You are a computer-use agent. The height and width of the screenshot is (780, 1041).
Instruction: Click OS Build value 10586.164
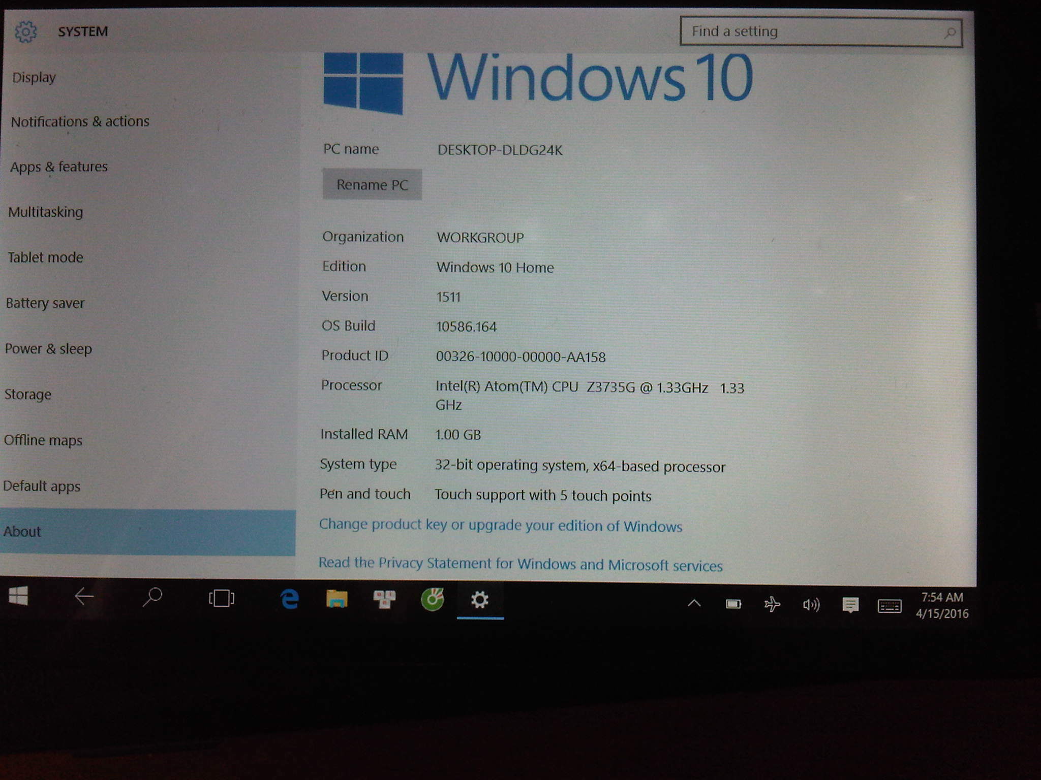(x=466, y=327)
